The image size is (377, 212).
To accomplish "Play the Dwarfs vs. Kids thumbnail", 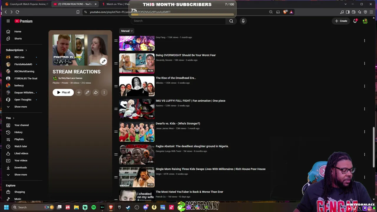I will [137, 132].
